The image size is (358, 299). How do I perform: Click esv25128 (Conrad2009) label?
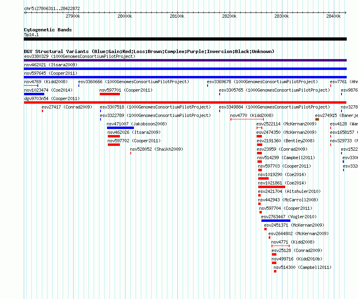pos(297,250)
